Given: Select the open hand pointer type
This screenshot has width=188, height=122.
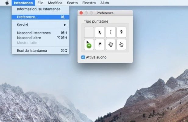Looking at the screenshot, I should pos(111,45).
